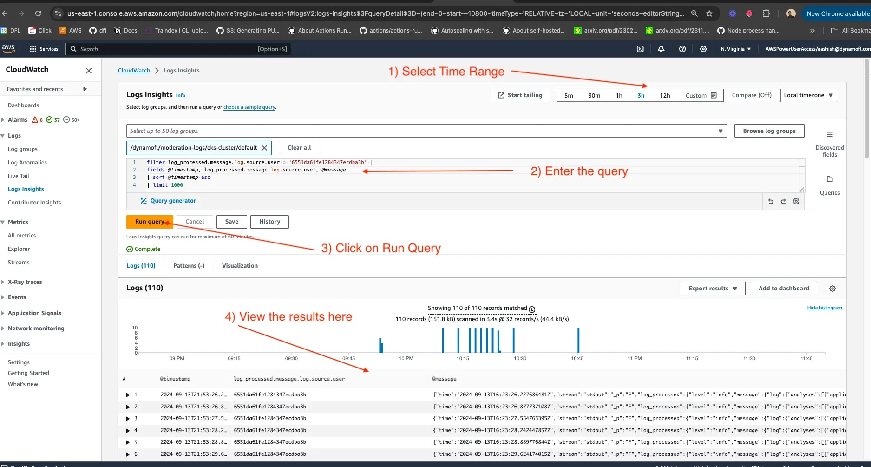Image resolution: width=871 pixels, height=467 pixels.
Task: Open AWS console settings gear
Action: 703,49
